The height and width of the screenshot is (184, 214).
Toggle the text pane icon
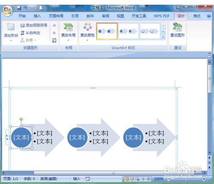point(54,40)
